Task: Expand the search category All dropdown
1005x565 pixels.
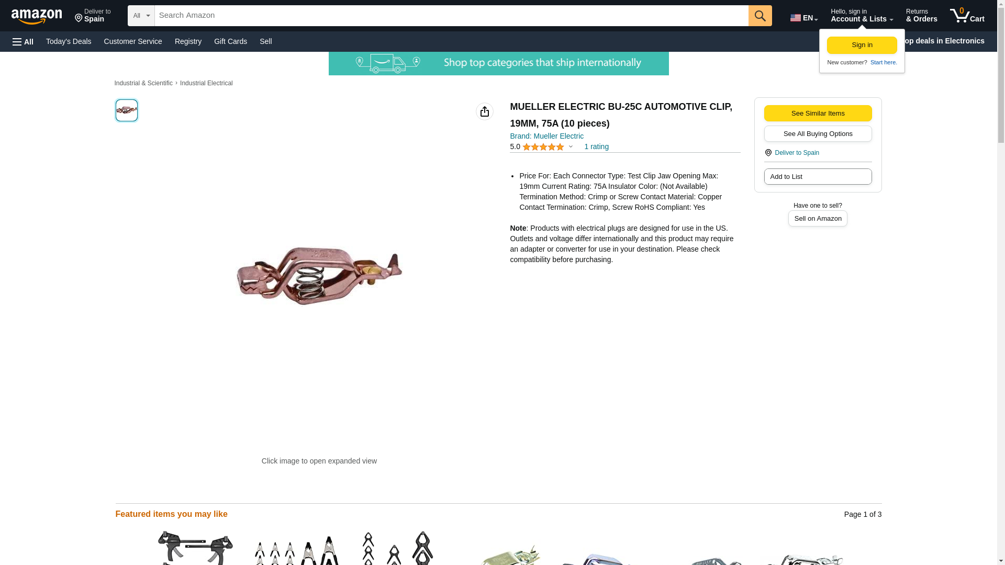Action: point(141,16)
